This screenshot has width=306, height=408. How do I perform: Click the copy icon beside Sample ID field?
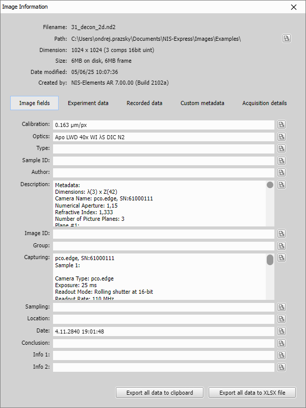pos(282,161)
